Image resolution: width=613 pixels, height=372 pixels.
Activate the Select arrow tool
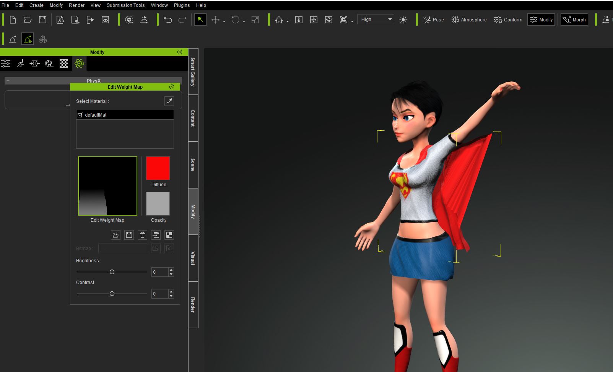pos(200,20)
